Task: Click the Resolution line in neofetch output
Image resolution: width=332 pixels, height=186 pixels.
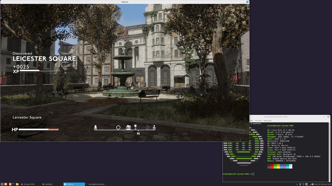Action: pos(278,141)
